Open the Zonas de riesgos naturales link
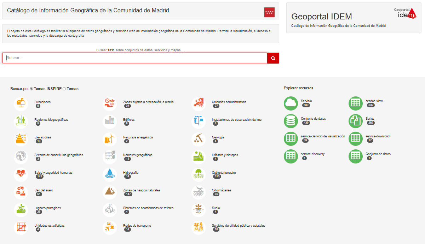Screen dimensions: 425x244 [x=142, y=190]
